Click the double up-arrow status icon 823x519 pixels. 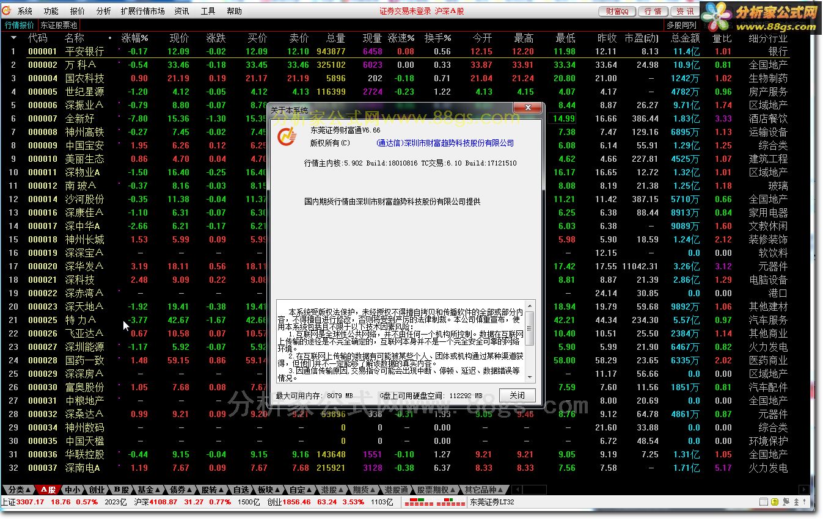click(796, 502)
